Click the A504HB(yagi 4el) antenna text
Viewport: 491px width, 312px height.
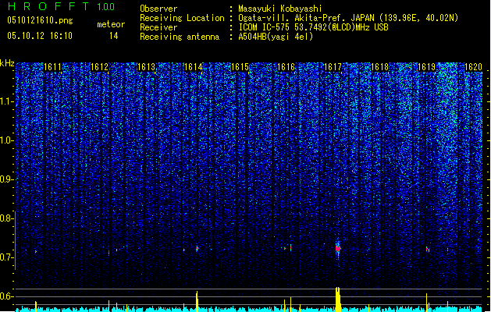(x=276, y=37)
